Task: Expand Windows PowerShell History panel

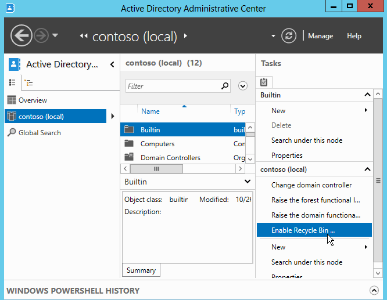Action: coord(374,290)
